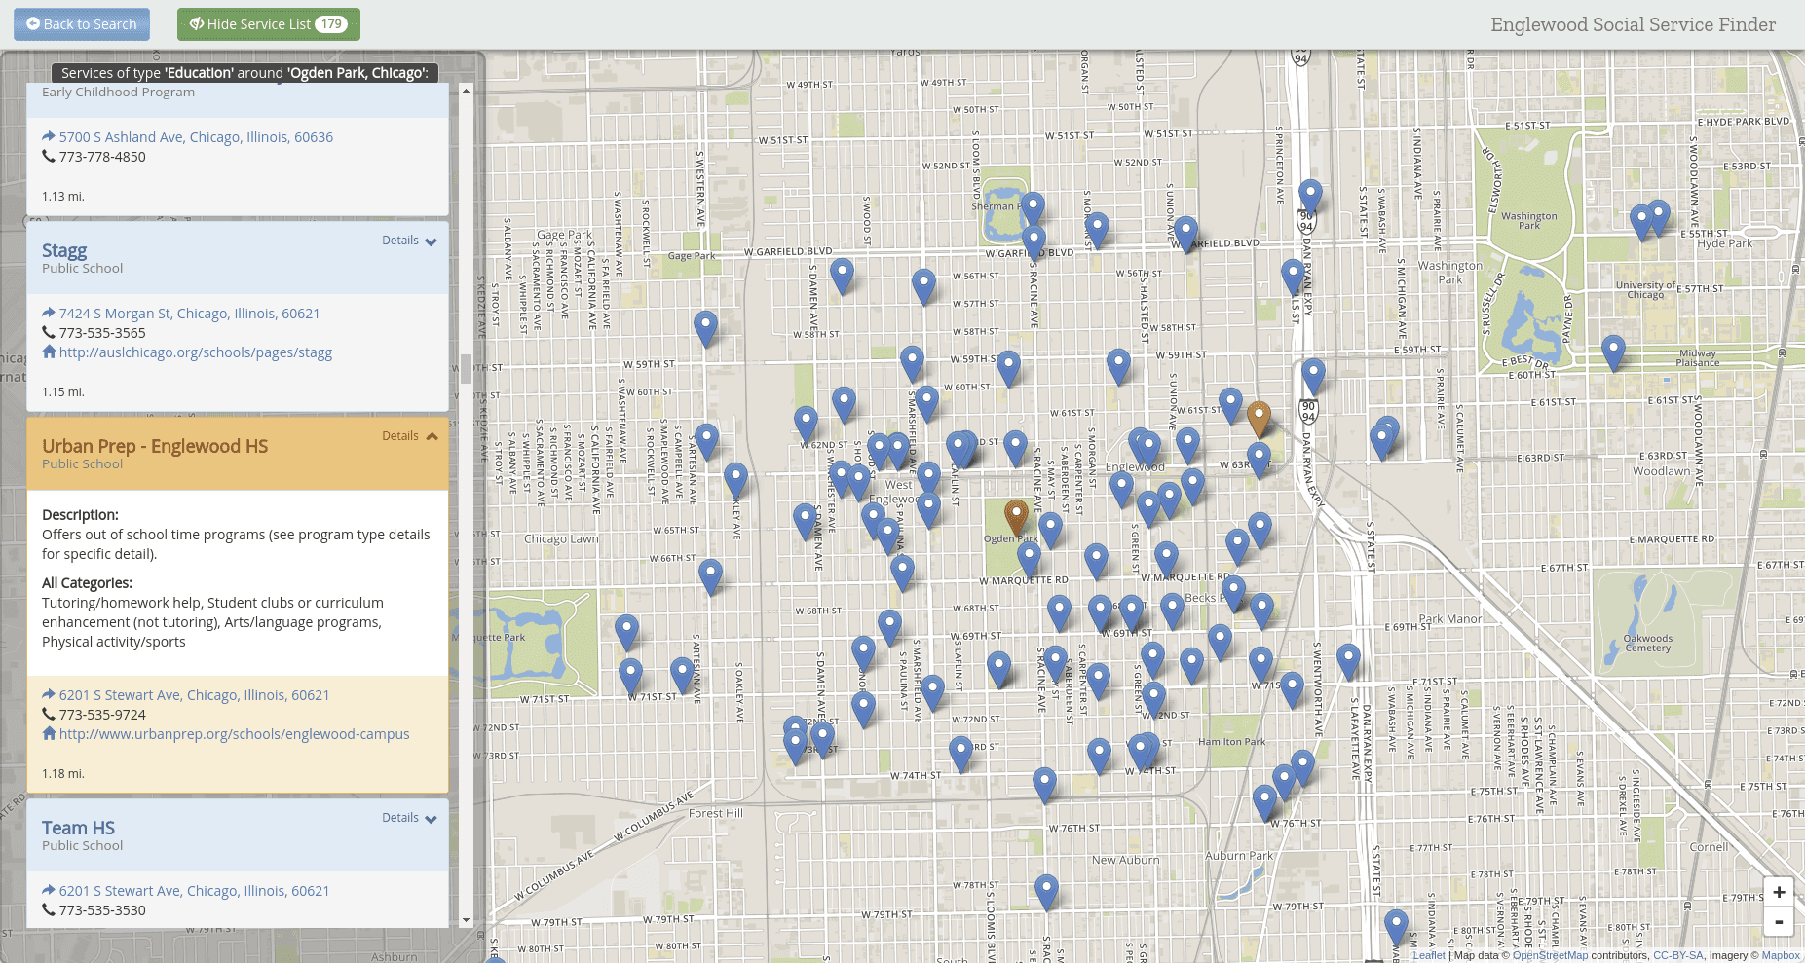Click the Back to Search button
1805x963 pixels.
point(82,24)
